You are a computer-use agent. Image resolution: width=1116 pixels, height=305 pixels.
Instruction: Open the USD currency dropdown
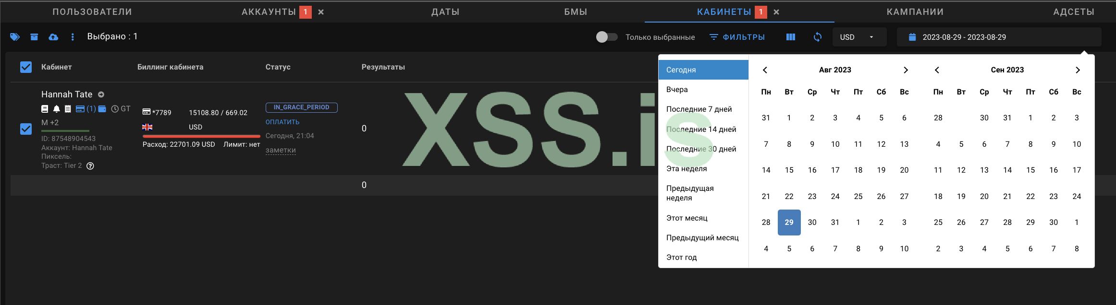pyautogui.click(x=859, y=37)
